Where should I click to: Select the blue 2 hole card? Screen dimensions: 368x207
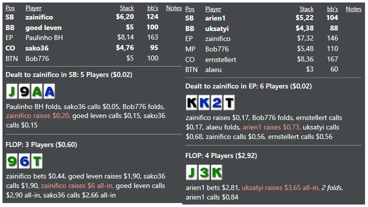(217, 102)
